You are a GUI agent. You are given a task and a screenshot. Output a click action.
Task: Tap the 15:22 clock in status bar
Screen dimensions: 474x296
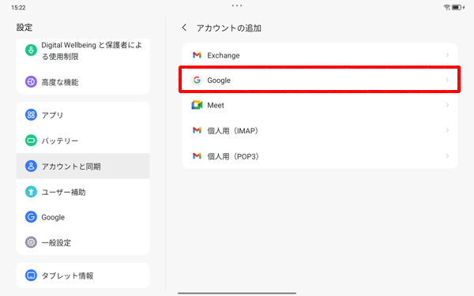coord(18,8)
